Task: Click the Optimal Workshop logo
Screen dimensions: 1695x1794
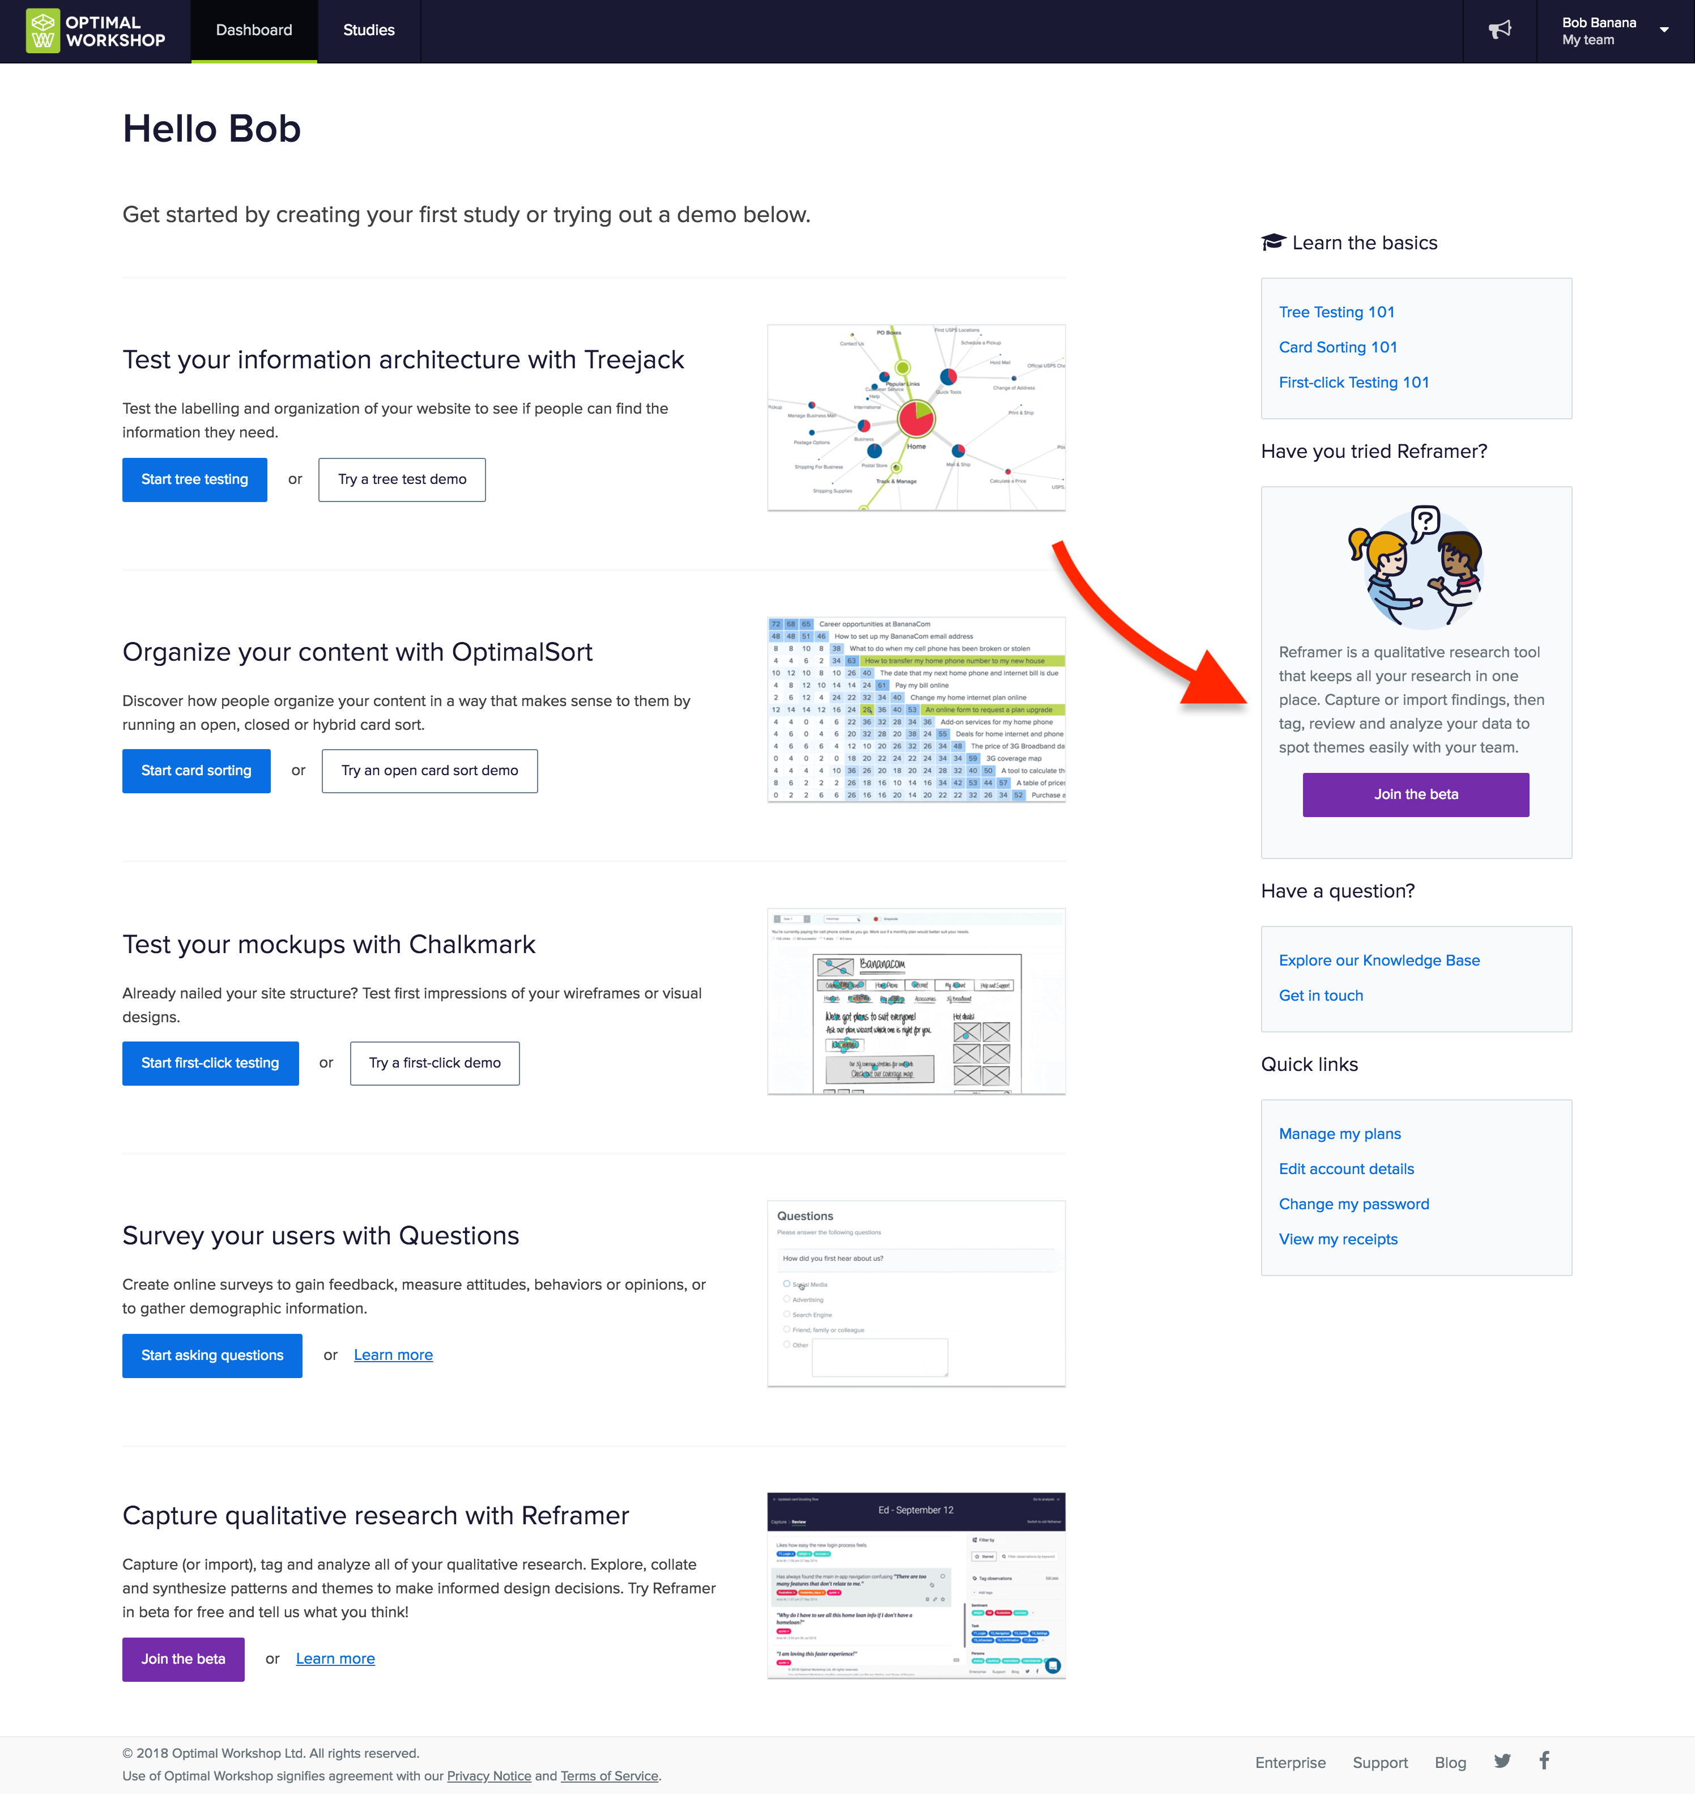Action: click(x=96, y=31)
